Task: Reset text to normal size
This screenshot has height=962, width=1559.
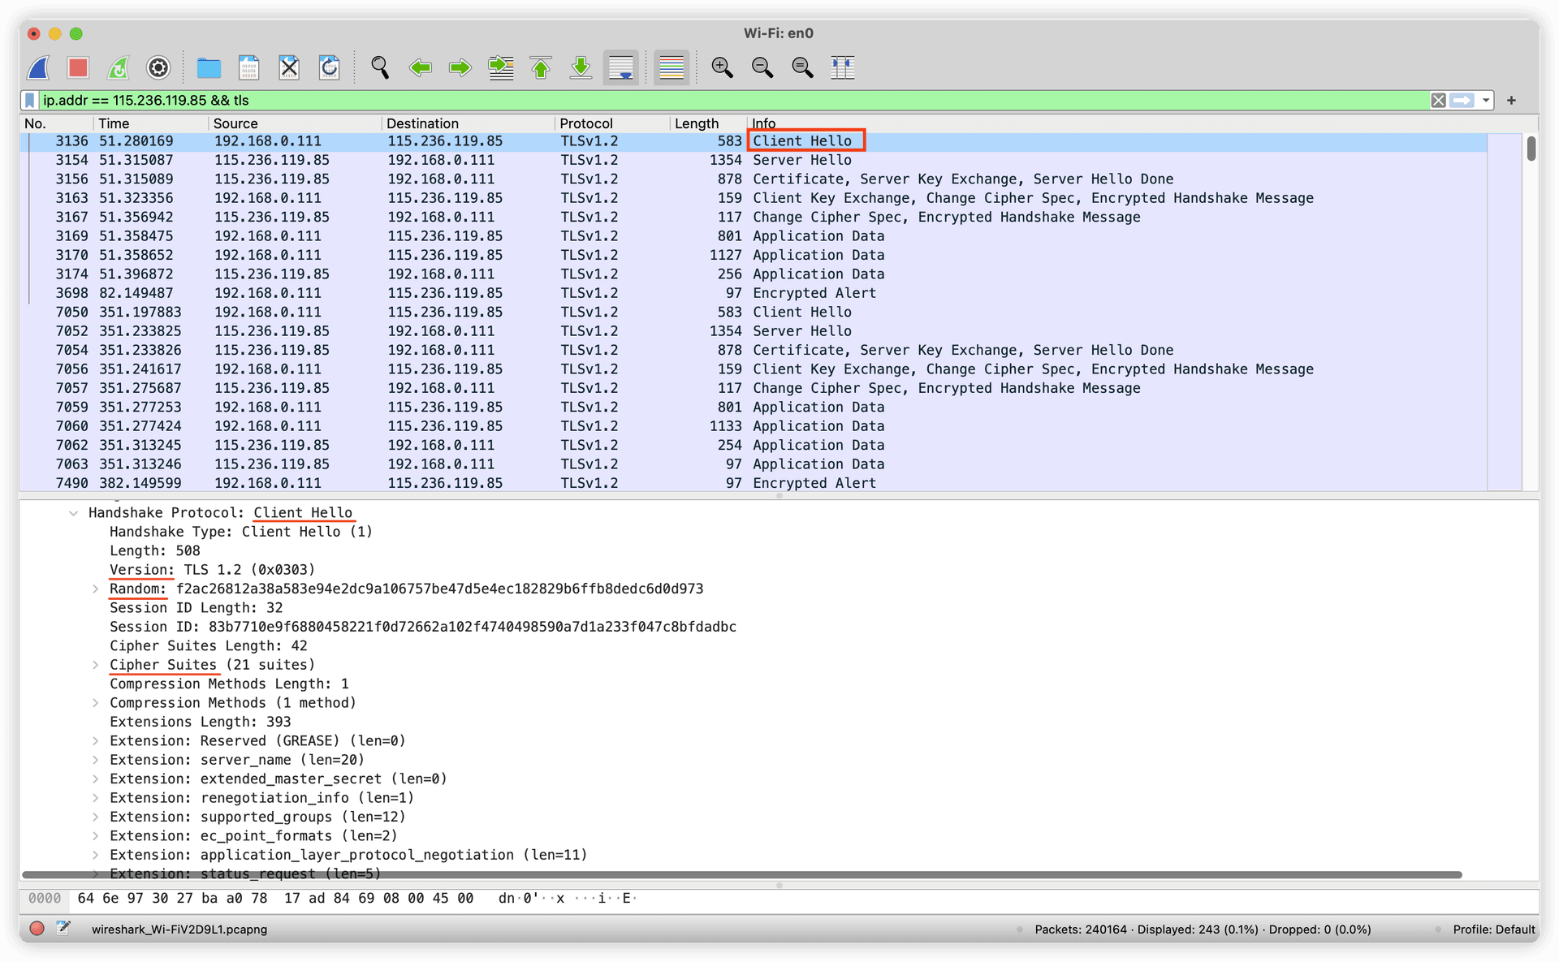Action: pyautogui.click(x=802, y=67)
